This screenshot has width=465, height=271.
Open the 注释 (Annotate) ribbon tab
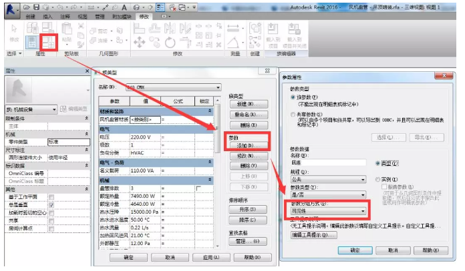coord(65,17)
